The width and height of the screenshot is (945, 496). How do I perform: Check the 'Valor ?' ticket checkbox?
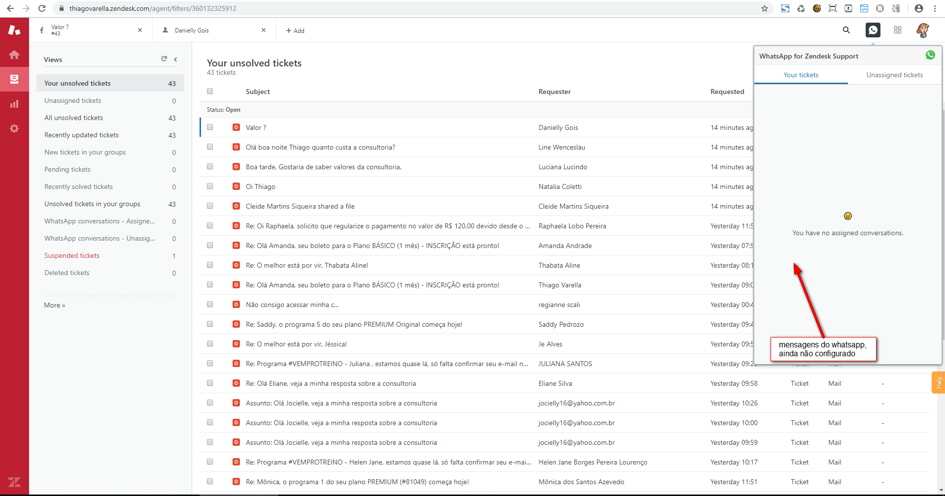(210, 127)
